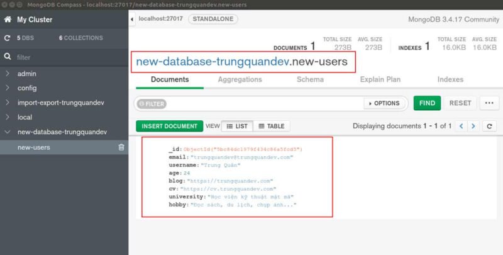Image resolution: width=503 pixels, height=255 pixels.
Task: Click the MongoDB 3.4.17 Community label
Action: click(x=453, y=20)
